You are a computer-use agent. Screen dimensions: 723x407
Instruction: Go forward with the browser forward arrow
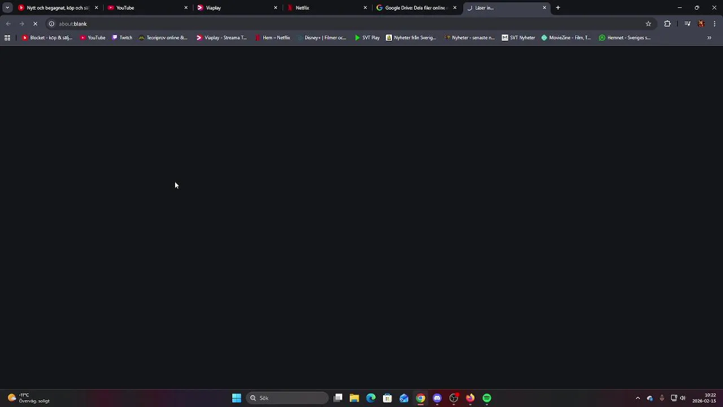click(x=21, y=24)
